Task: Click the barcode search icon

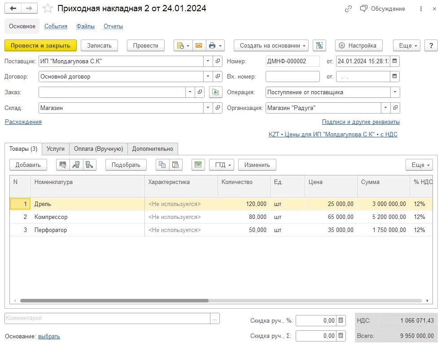Action: coord(63,165)
